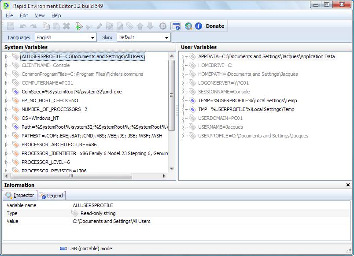Select HOMEPATH user variable row
The height and width of the screenshot is (256, 354).
tap(248, 74)
